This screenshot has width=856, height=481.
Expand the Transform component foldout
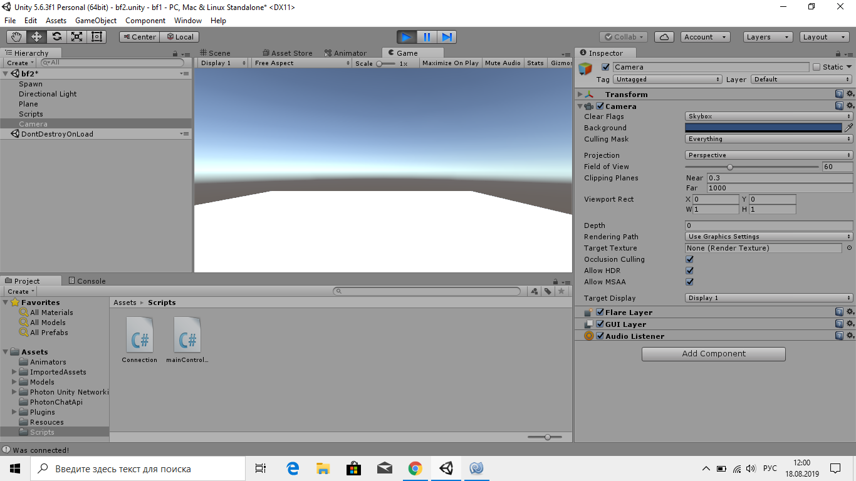coord(580,94)
